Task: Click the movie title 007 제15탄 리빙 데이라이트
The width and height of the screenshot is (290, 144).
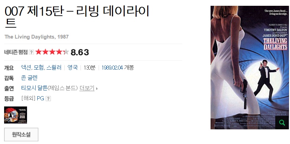Action: 77,16
